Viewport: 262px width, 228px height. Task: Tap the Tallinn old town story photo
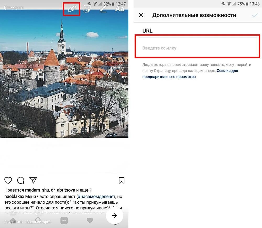point(64,74)
